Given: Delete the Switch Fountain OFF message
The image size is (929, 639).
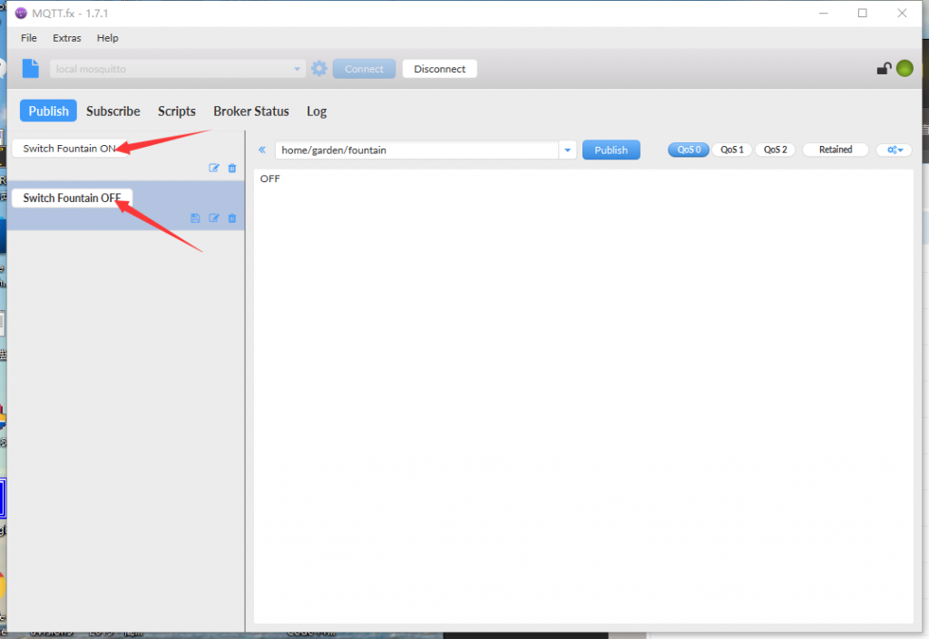Looking at the screenshot, I should pos(232,218).
